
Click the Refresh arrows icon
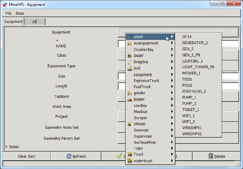tap(69, 156)
